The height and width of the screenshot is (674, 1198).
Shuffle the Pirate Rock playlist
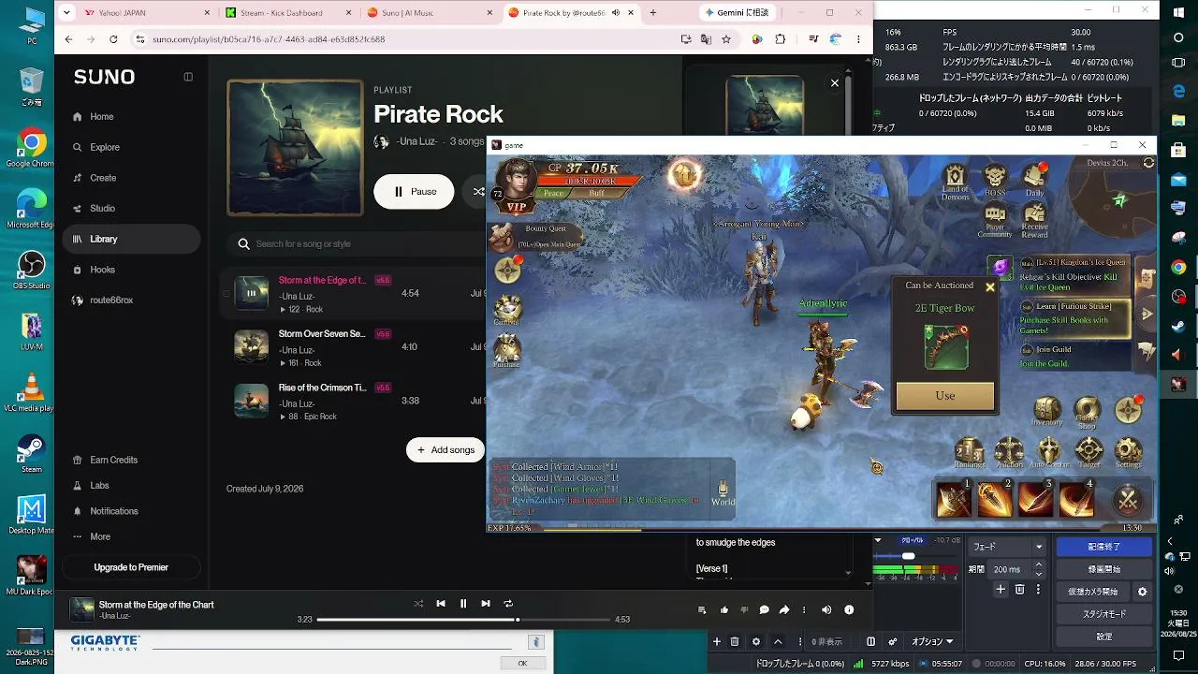478,191
